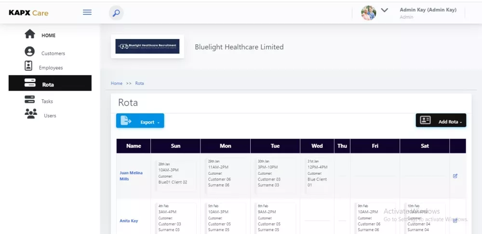Select the Rota menu item
This screenshot has width=482, height=234.
coord(50,83)
